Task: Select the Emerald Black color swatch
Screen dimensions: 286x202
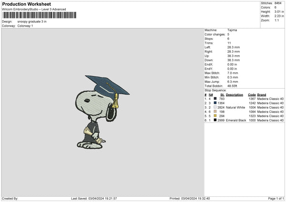Action: pyautogui.click(x=215, y=120)
